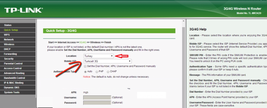267x108 pixels.
Task: Select the CHAP authentication radio button
Action: [x=108, y=72]
